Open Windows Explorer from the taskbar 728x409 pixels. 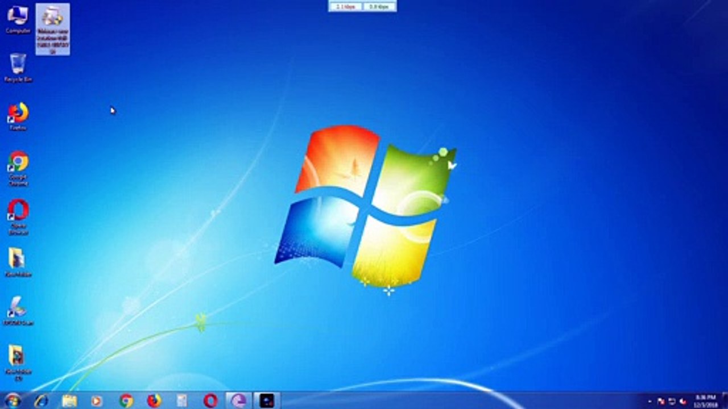pyautogui.click(x=69, y=400)
